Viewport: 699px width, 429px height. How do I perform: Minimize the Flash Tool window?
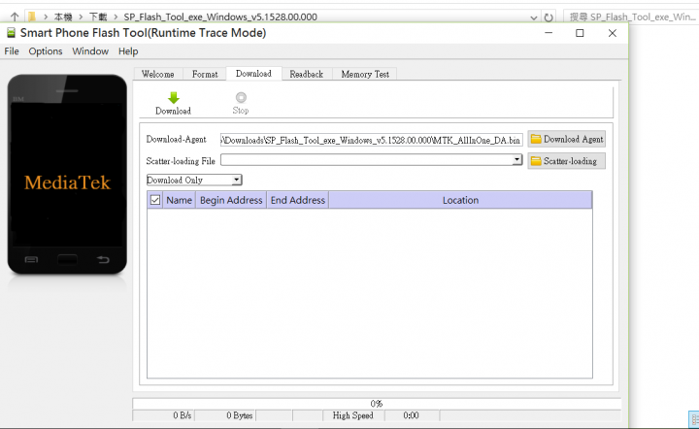pos(549,33)
